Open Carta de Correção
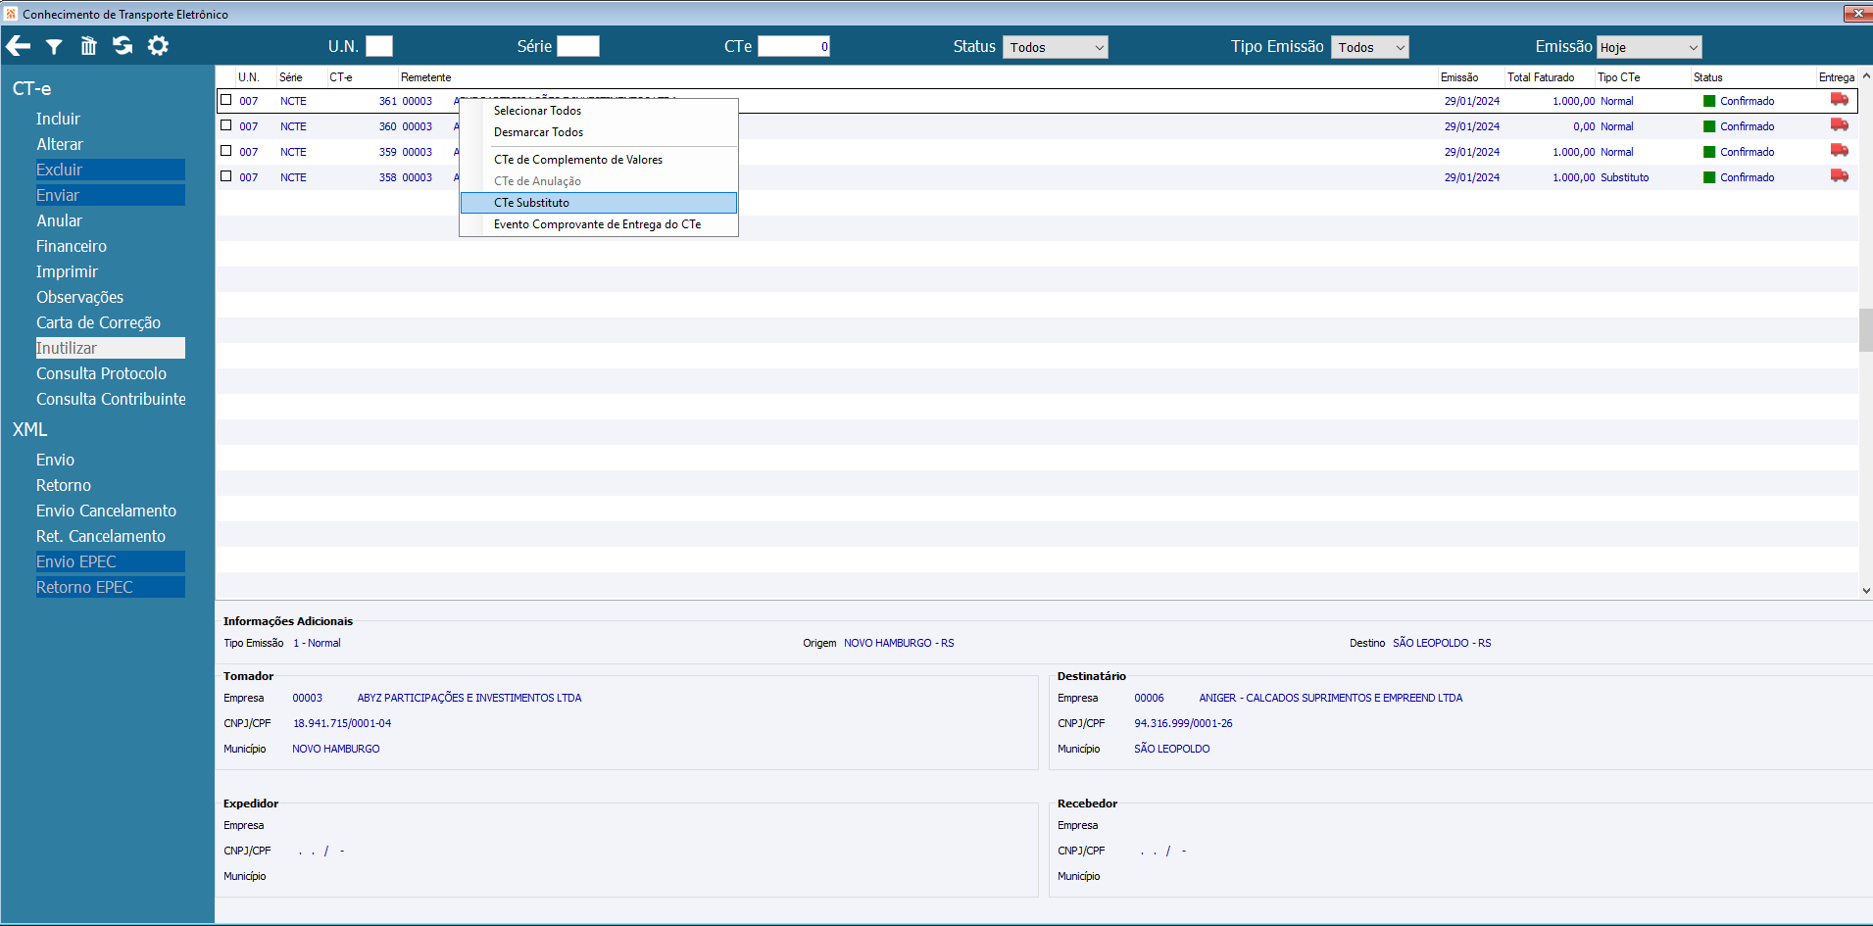1873x926 pixels. click(98, 322)
